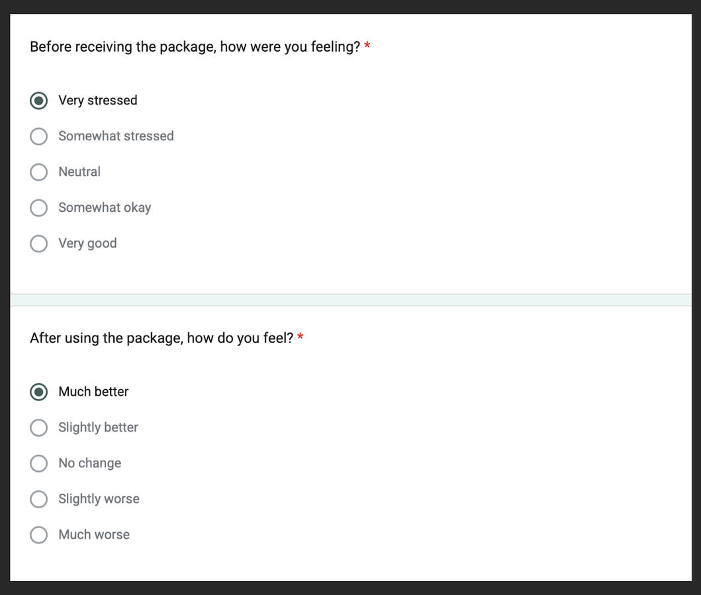The width and height of the screenshot is (701, 595).
Task: Click the 'Before receiving the package' question title
Action: [195, 47]
